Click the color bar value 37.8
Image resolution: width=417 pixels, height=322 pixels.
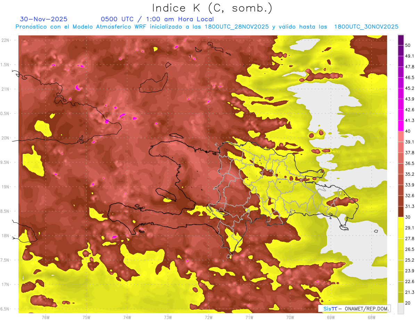click(410, 153)
